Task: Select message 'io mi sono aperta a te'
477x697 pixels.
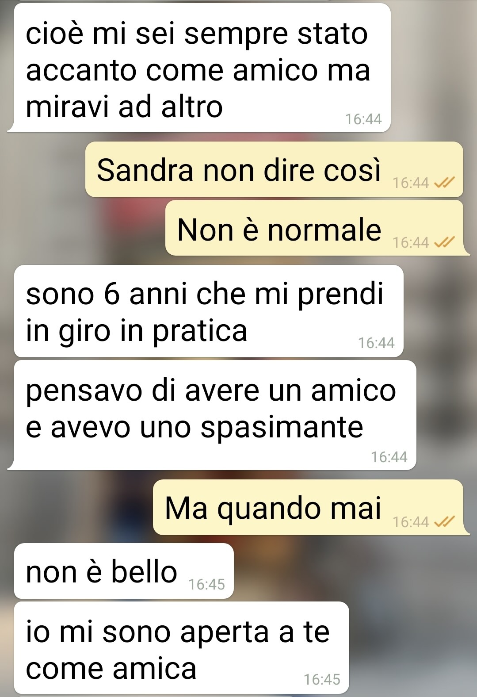Action: click(x=182, y=647)
